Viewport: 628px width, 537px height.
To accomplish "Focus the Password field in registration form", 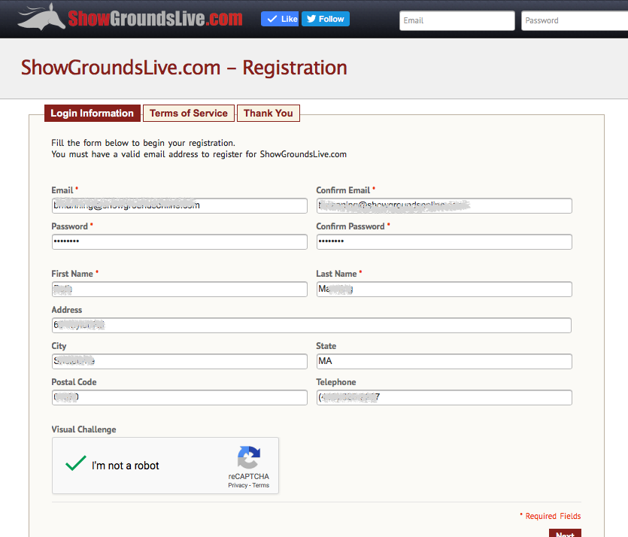I will click(180, 242).
